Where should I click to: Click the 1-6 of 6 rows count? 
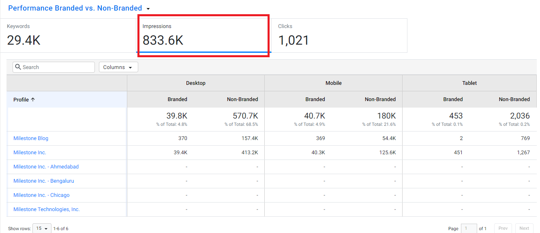coord(61,229)
